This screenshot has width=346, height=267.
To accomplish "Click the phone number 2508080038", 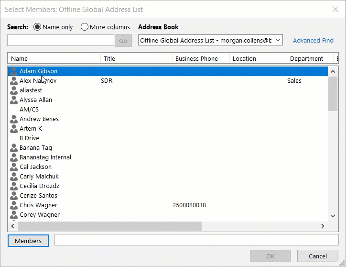I will tap(189, 205).
